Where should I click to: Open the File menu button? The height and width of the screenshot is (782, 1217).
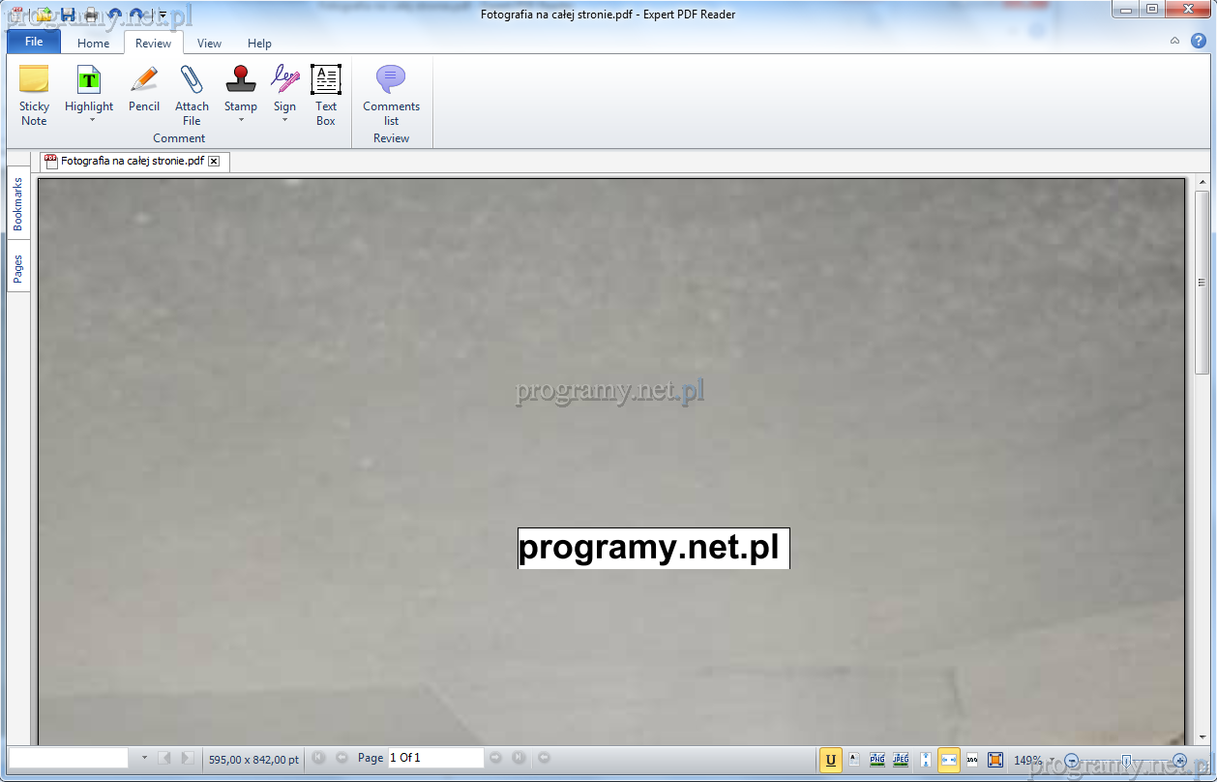(34, 42)
